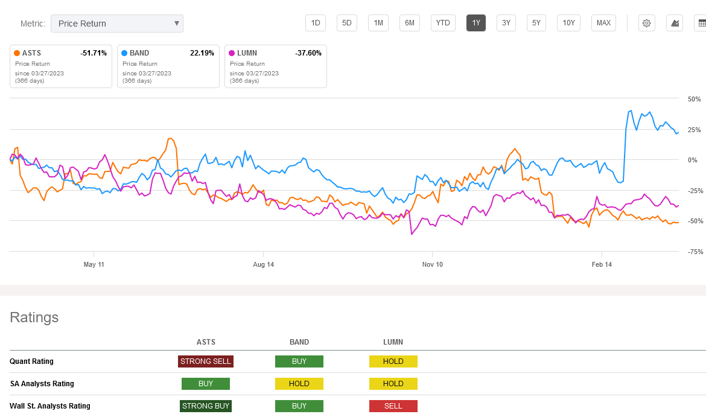The width and height of the screenshot is (706, 420).
Task: Click BAND Quant Rating BUY badge
Action: (x=299, y=361)
